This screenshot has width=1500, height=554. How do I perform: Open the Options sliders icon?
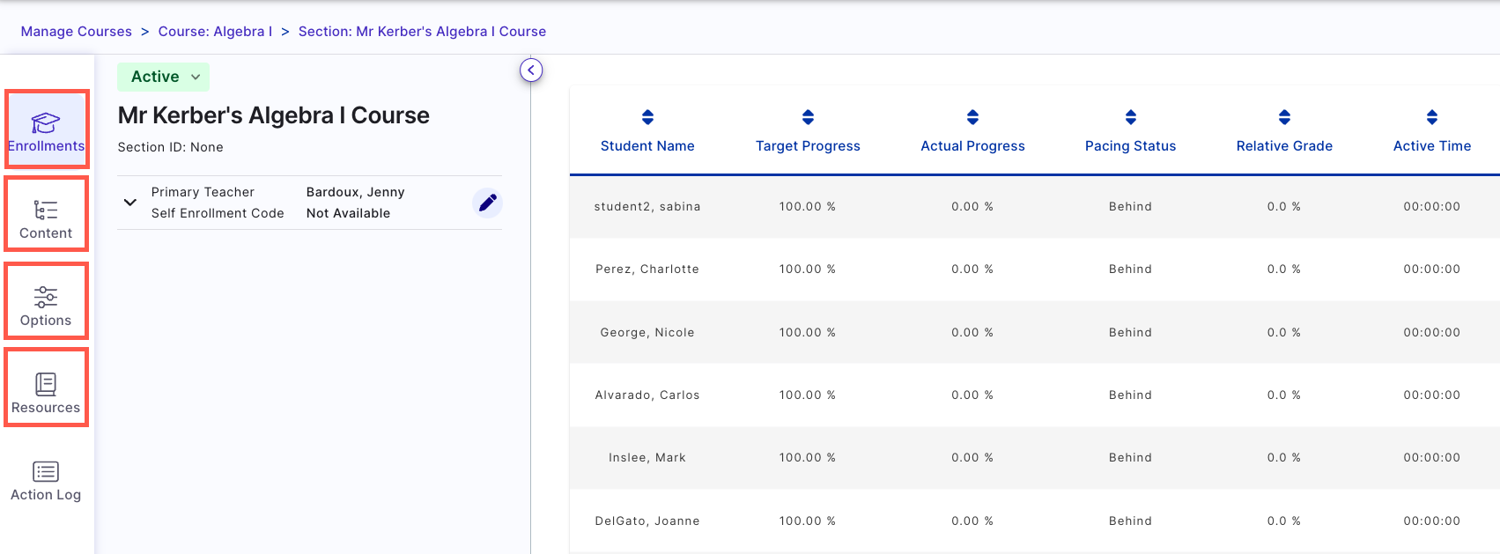point(46,297)
